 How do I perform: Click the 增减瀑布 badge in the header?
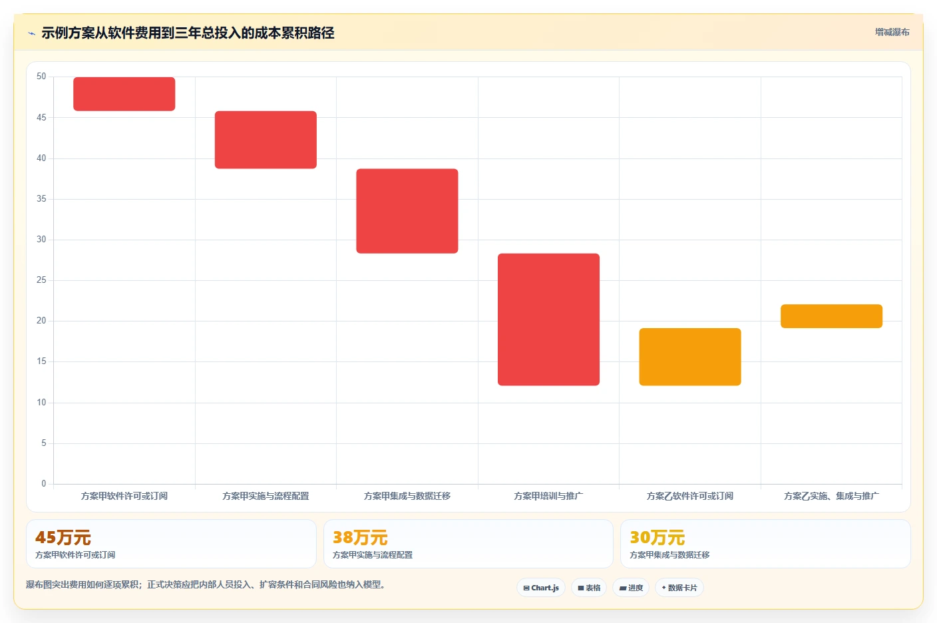click(x=892, y=32)
